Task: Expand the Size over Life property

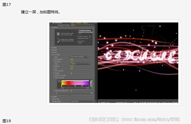Action: [x=54, y=71]
